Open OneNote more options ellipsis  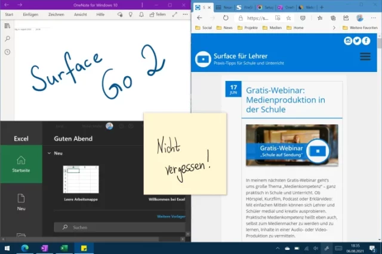pyautogui.click(x=185, y=14)
